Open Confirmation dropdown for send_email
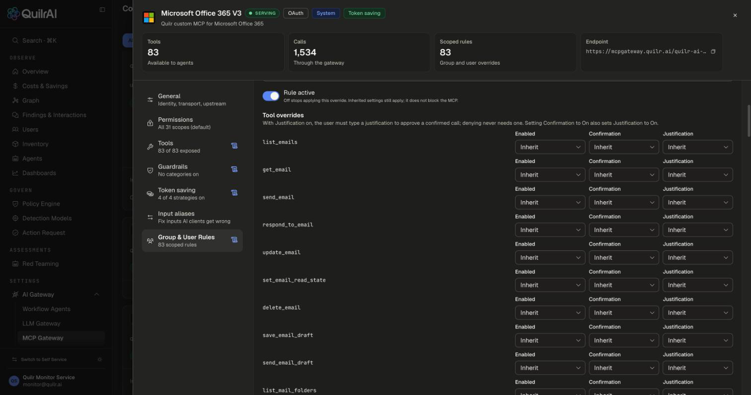Image resolution: width=751 pixels, height=395 pixels. (624, 202)
